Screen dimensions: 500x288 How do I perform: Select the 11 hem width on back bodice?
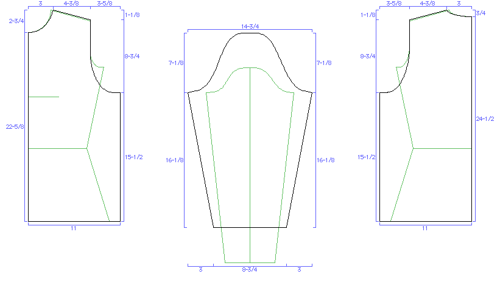pos(424,228)
